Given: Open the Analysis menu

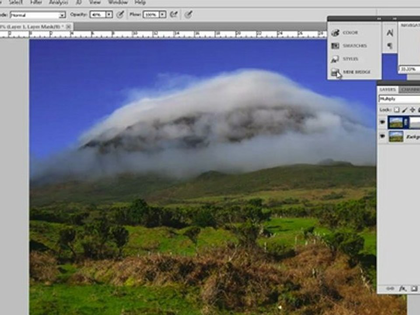Looking at the screenshot, I should 58,3.
